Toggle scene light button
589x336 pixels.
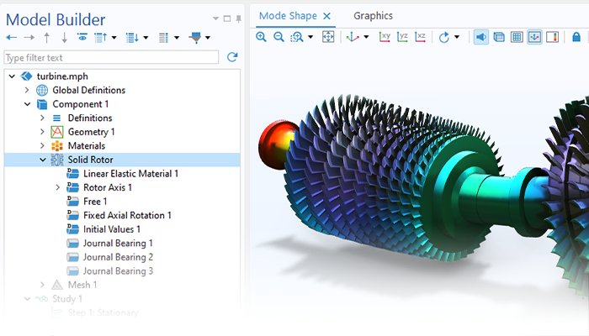(x=481, y=37)
